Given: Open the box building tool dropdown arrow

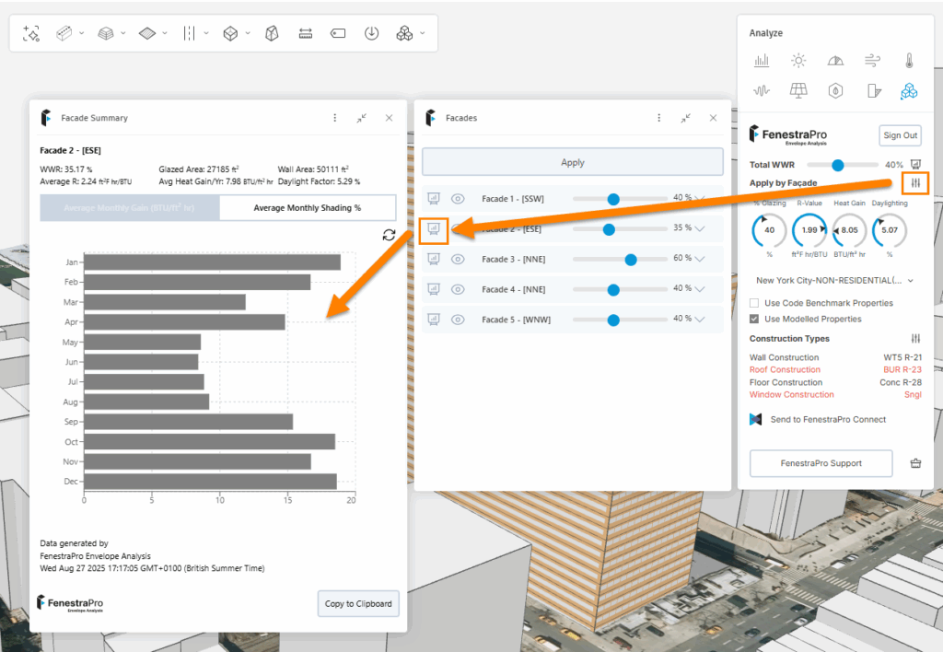Looking at the screenshot, I should point(247,34).
